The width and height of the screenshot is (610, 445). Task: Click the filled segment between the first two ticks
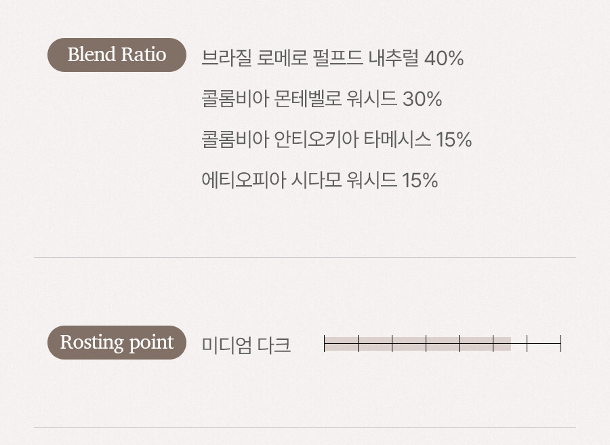coord(342,344)
